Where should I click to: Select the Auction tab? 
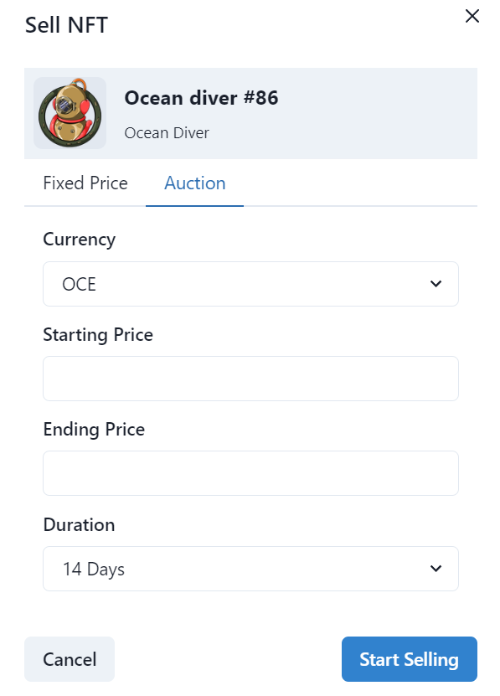pyautogui.click(x=195, y=183)
